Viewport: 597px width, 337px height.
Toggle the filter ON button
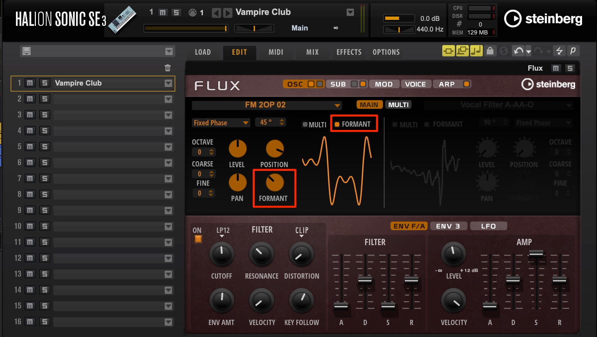pyautogui.click(x=198, y=239)
